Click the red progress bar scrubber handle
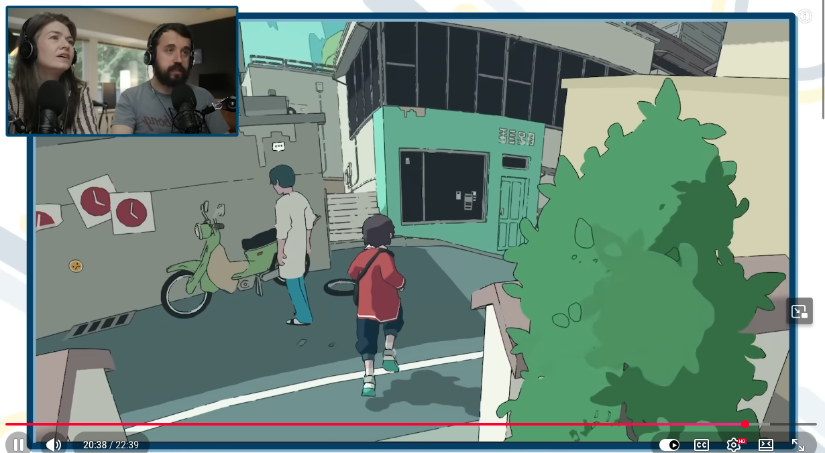825x453 pixels. click(745, 424)
